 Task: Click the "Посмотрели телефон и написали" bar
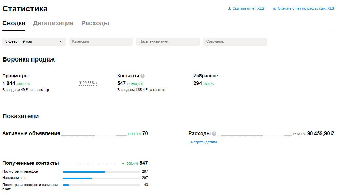pyautogui.click(x=101, y=185)
